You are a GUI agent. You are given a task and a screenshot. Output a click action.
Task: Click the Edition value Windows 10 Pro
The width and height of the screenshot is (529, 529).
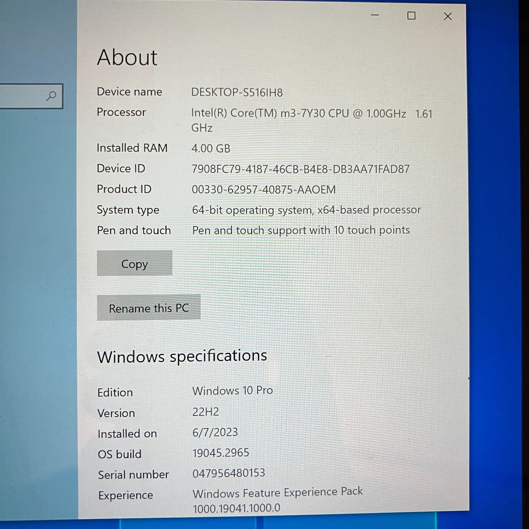(233, 390)
